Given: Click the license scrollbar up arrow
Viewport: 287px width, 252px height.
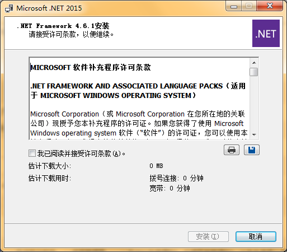Looking at the screenshot, I should click(x=254, y=63).
